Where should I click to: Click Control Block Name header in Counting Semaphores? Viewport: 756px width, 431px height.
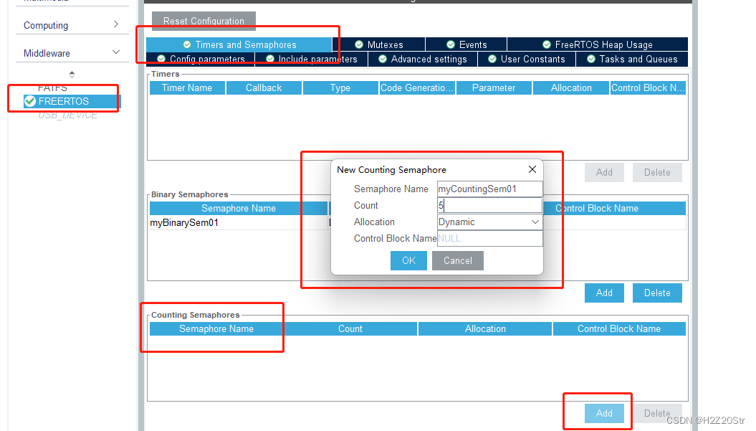tap(619, 328)
